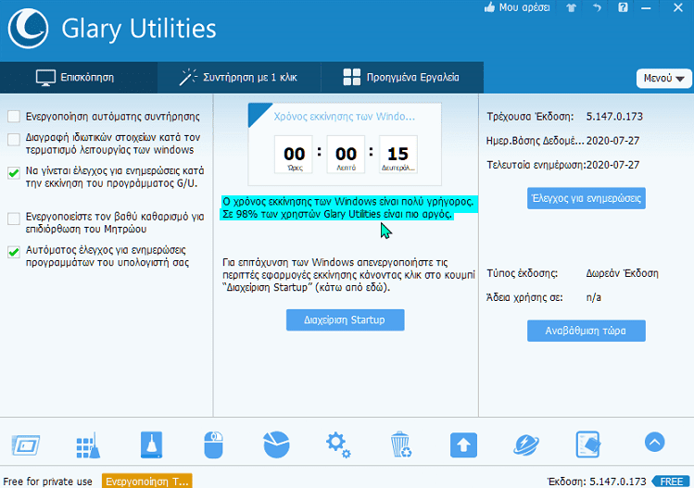Click the FREE badge in status bar
The height and width of the screenshot is (488, 694).
coord(671,482)
